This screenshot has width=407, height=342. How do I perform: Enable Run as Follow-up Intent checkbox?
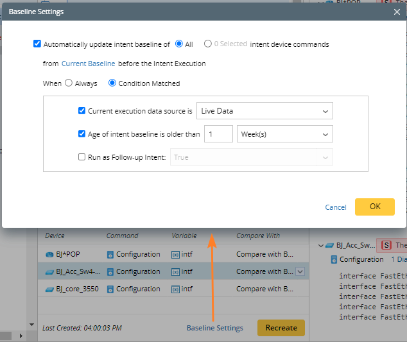click(82, 157)
